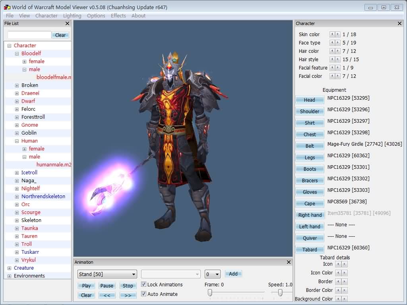
Task: Select bloodelfmale model file in list
Action: click(x=54, y=77)
